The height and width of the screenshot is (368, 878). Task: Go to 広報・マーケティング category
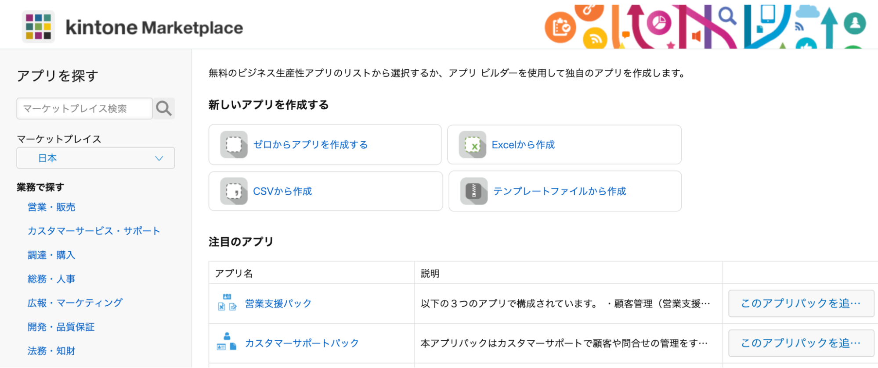(75, 303)
